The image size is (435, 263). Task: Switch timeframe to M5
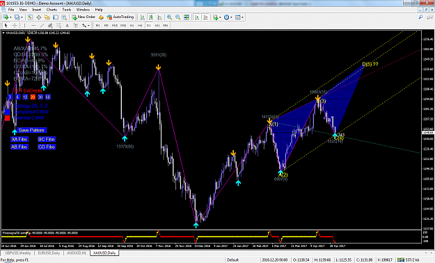click(x=106, y=25)
